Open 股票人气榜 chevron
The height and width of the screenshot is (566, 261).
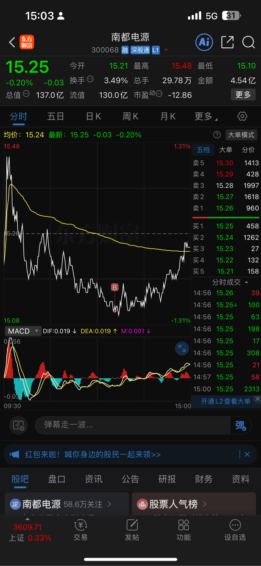(205, 504)
